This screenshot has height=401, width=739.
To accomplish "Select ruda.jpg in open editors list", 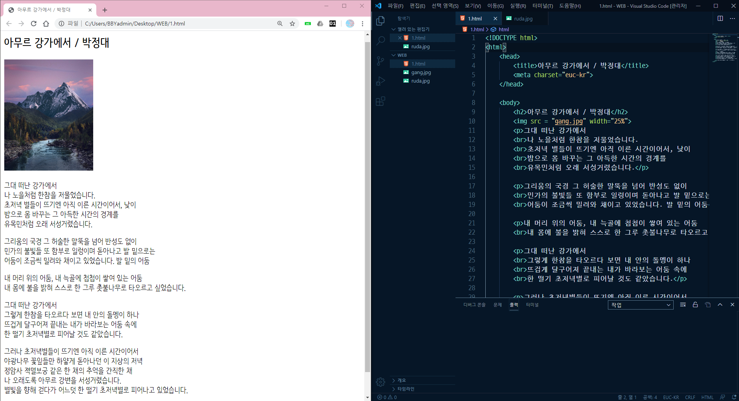I will pyautogui.click(x=423, y=46).
